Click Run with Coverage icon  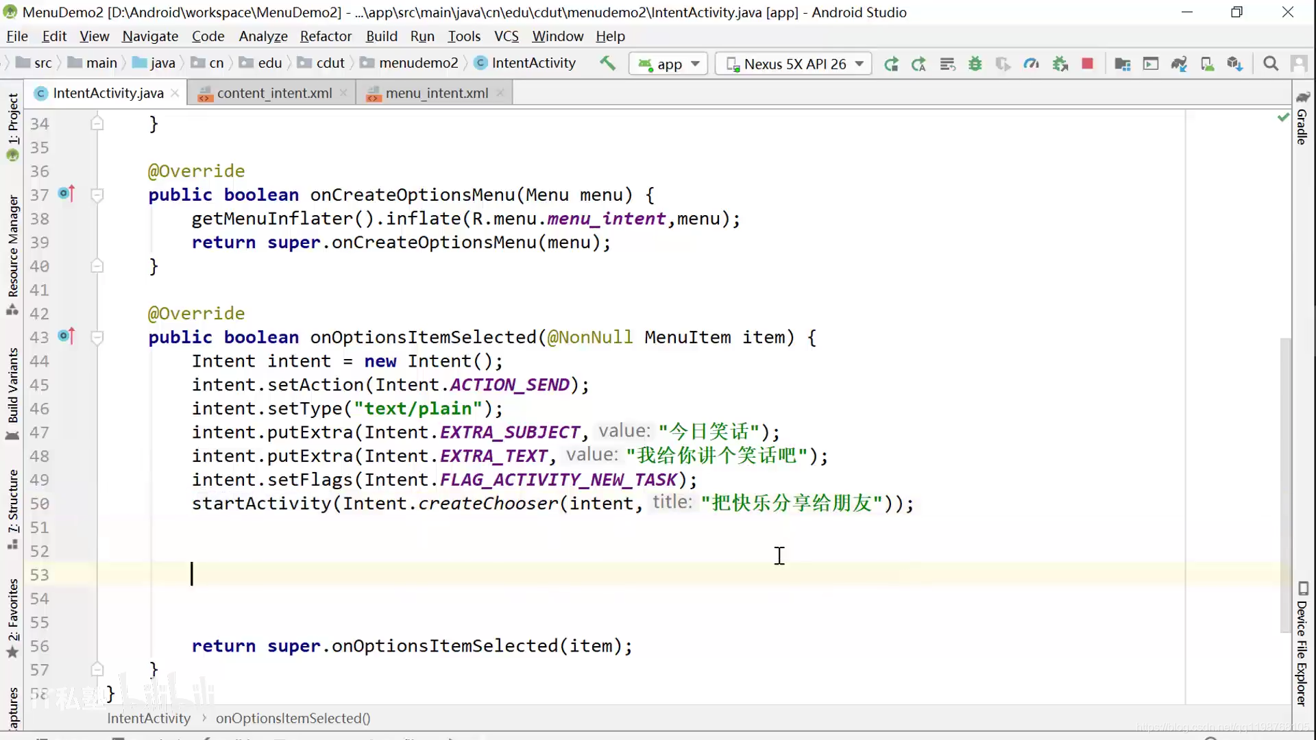[x=1003, y=64]
